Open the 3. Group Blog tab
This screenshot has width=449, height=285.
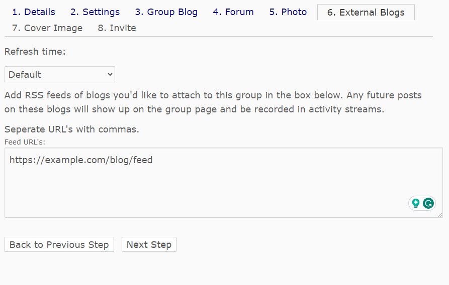(x=166, y=12)
